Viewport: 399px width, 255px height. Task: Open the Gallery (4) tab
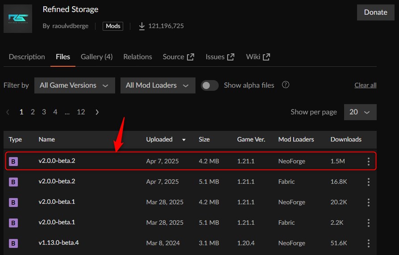pos(97,57)
